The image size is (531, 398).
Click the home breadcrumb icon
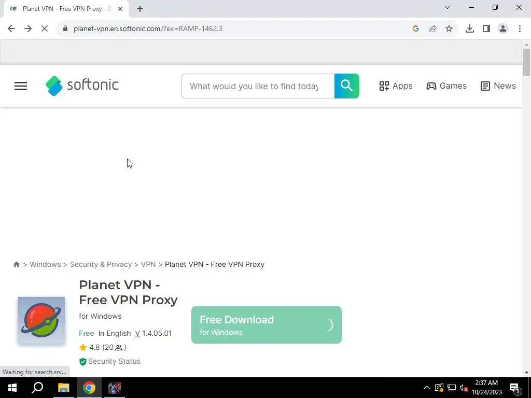point(16,264)
